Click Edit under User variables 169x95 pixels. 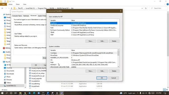coord(102,41)
